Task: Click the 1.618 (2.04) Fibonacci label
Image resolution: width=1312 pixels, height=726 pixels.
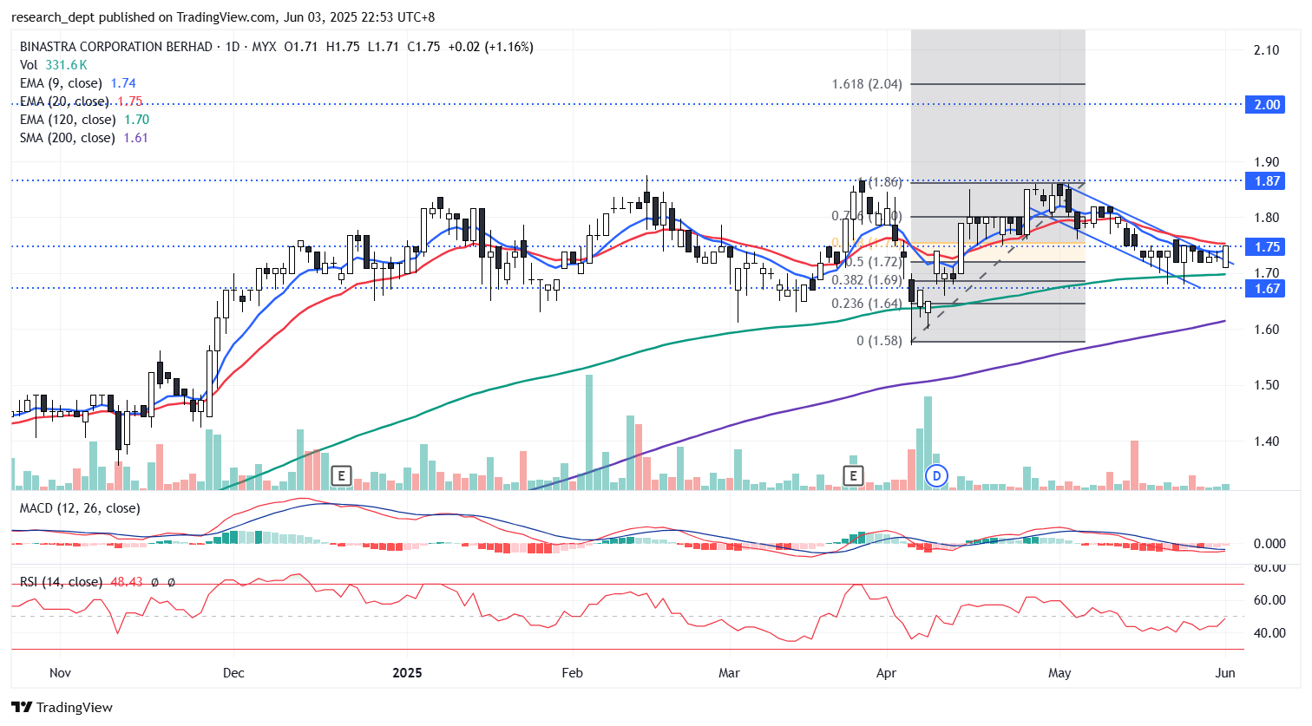Action: click(x=867, y=84)
